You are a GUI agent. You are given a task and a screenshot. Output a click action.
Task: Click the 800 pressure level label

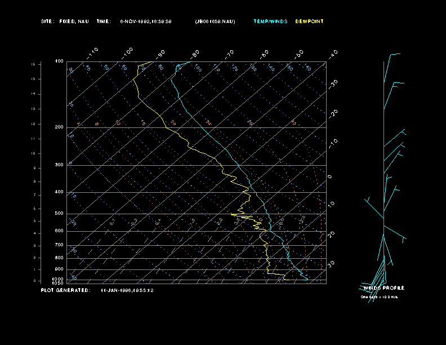pyautogui.click(x=59, y=258)
